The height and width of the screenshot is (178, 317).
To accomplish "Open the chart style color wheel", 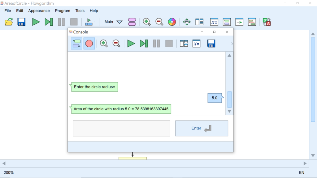I will pos(172,22).
